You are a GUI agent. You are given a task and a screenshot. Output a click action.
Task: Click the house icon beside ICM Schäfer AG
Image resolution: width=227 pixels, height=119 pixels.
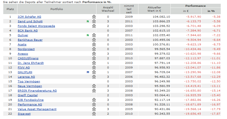[94, 17]
